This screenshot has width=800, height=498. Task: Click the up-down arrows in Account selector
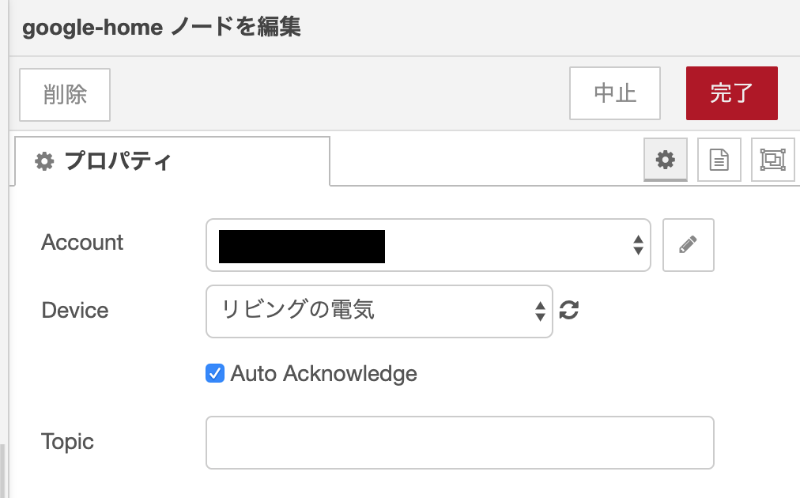tap(638, 245)
